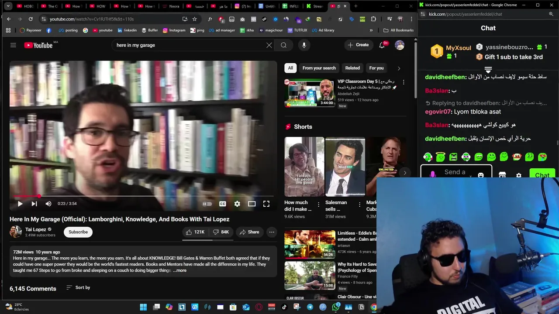Select the Related filter chip

click(x=352, y=68)
